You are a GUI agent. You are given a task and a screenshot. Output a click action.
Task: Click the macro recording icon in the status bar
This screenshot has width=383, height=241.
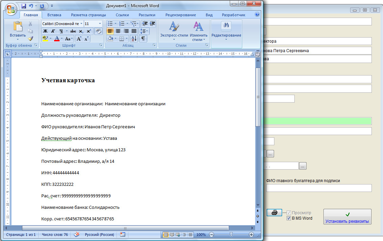[x=122, y=235]
